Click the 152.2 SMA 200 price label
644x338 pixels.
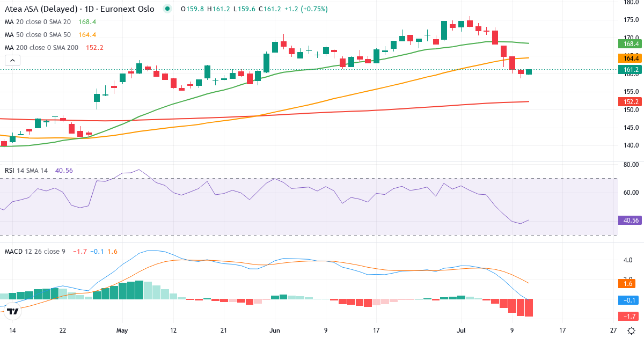[x=631, y=101]
